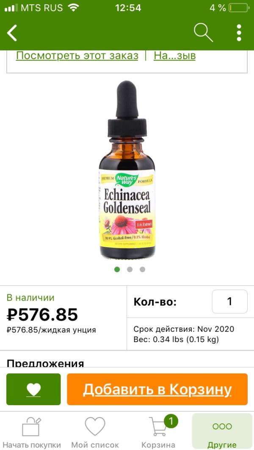Click Добавить в Корзину button
The image size is (254, 450).
[x=157, y=389]
